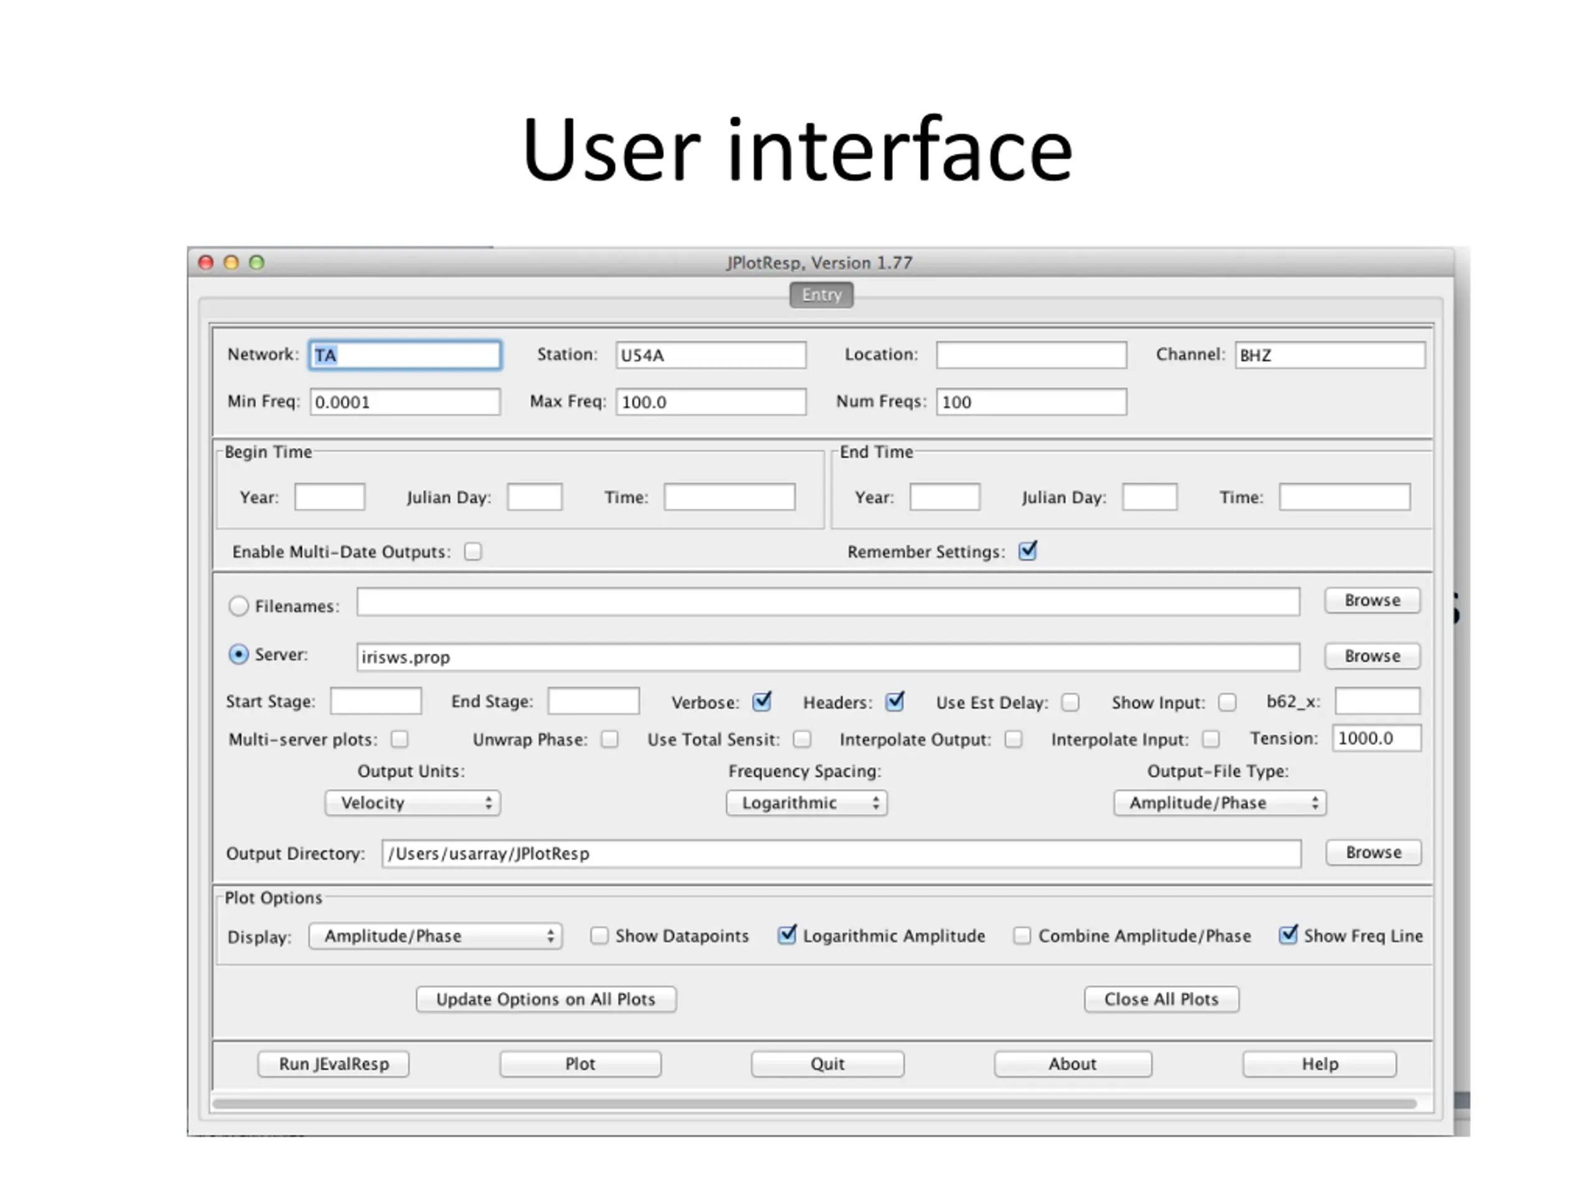The width and height of the screenshot is (1595, 1196).
Task: Select the Filenames radio button
Action: click(x=239, y=605)
